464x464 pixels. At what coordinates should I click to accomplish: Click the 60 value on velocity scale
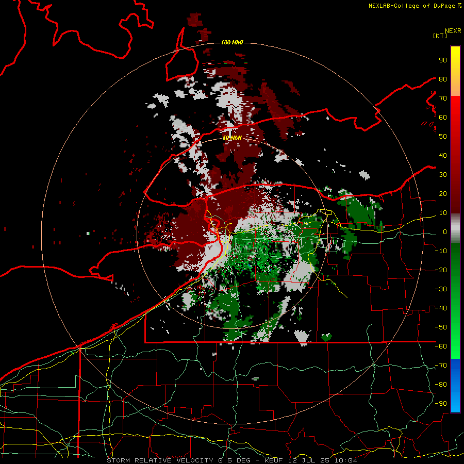click(x=443, y=117)
